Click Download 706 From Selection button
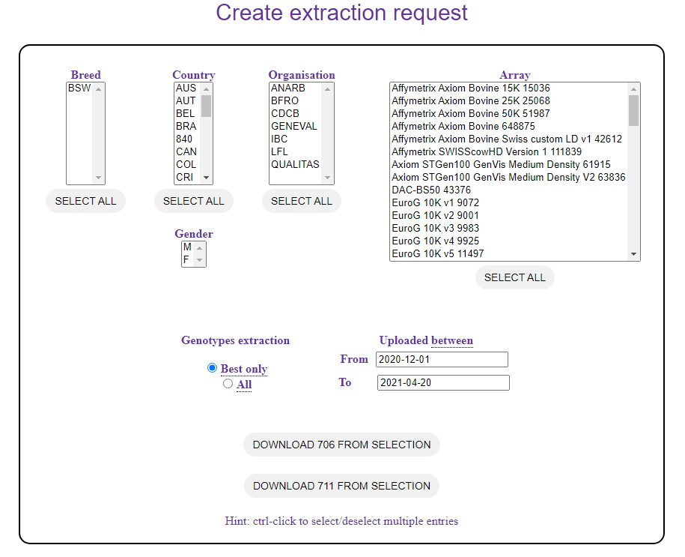The height and width of the screenshot is (557, 685). (x=341, y=445)
